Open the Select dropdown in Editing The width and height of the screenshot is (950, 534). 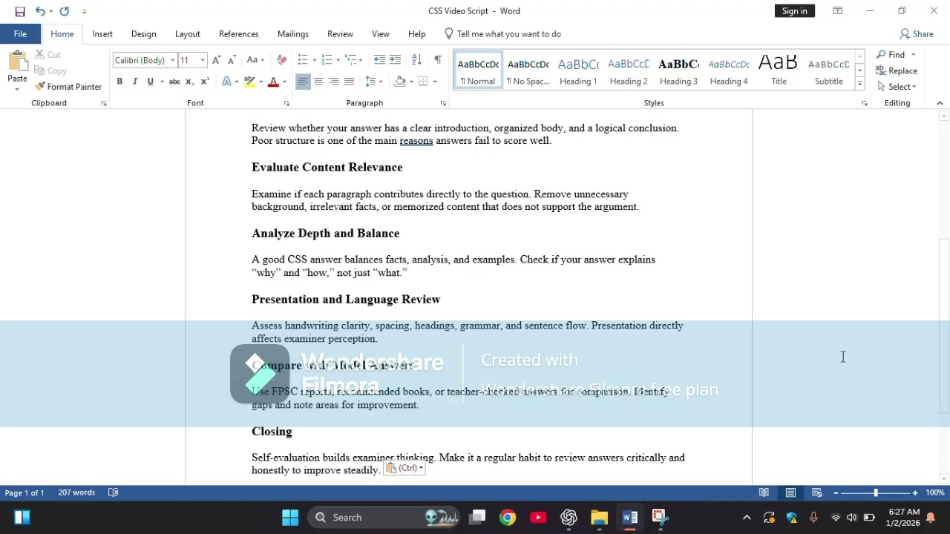click(897, 87)
